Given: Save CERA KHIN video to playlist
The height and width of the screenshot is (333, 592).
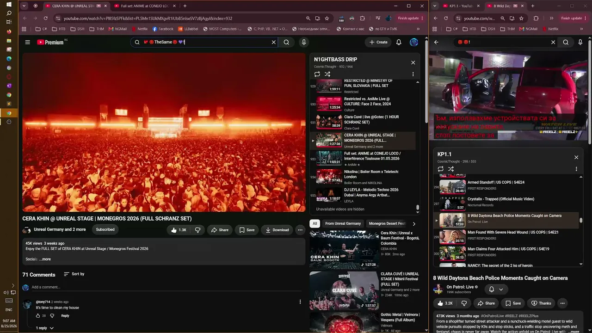Looking at the screenshot, I should point(247,230).
